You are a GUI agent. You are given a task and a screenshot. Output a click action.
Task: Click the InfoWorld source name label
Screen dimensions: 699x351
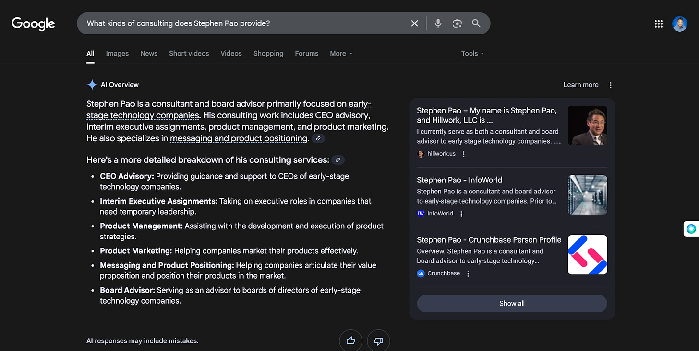click(440, 214)
